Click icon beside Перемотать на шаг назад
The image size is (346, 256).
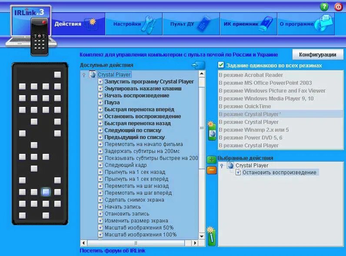[100, 186]
